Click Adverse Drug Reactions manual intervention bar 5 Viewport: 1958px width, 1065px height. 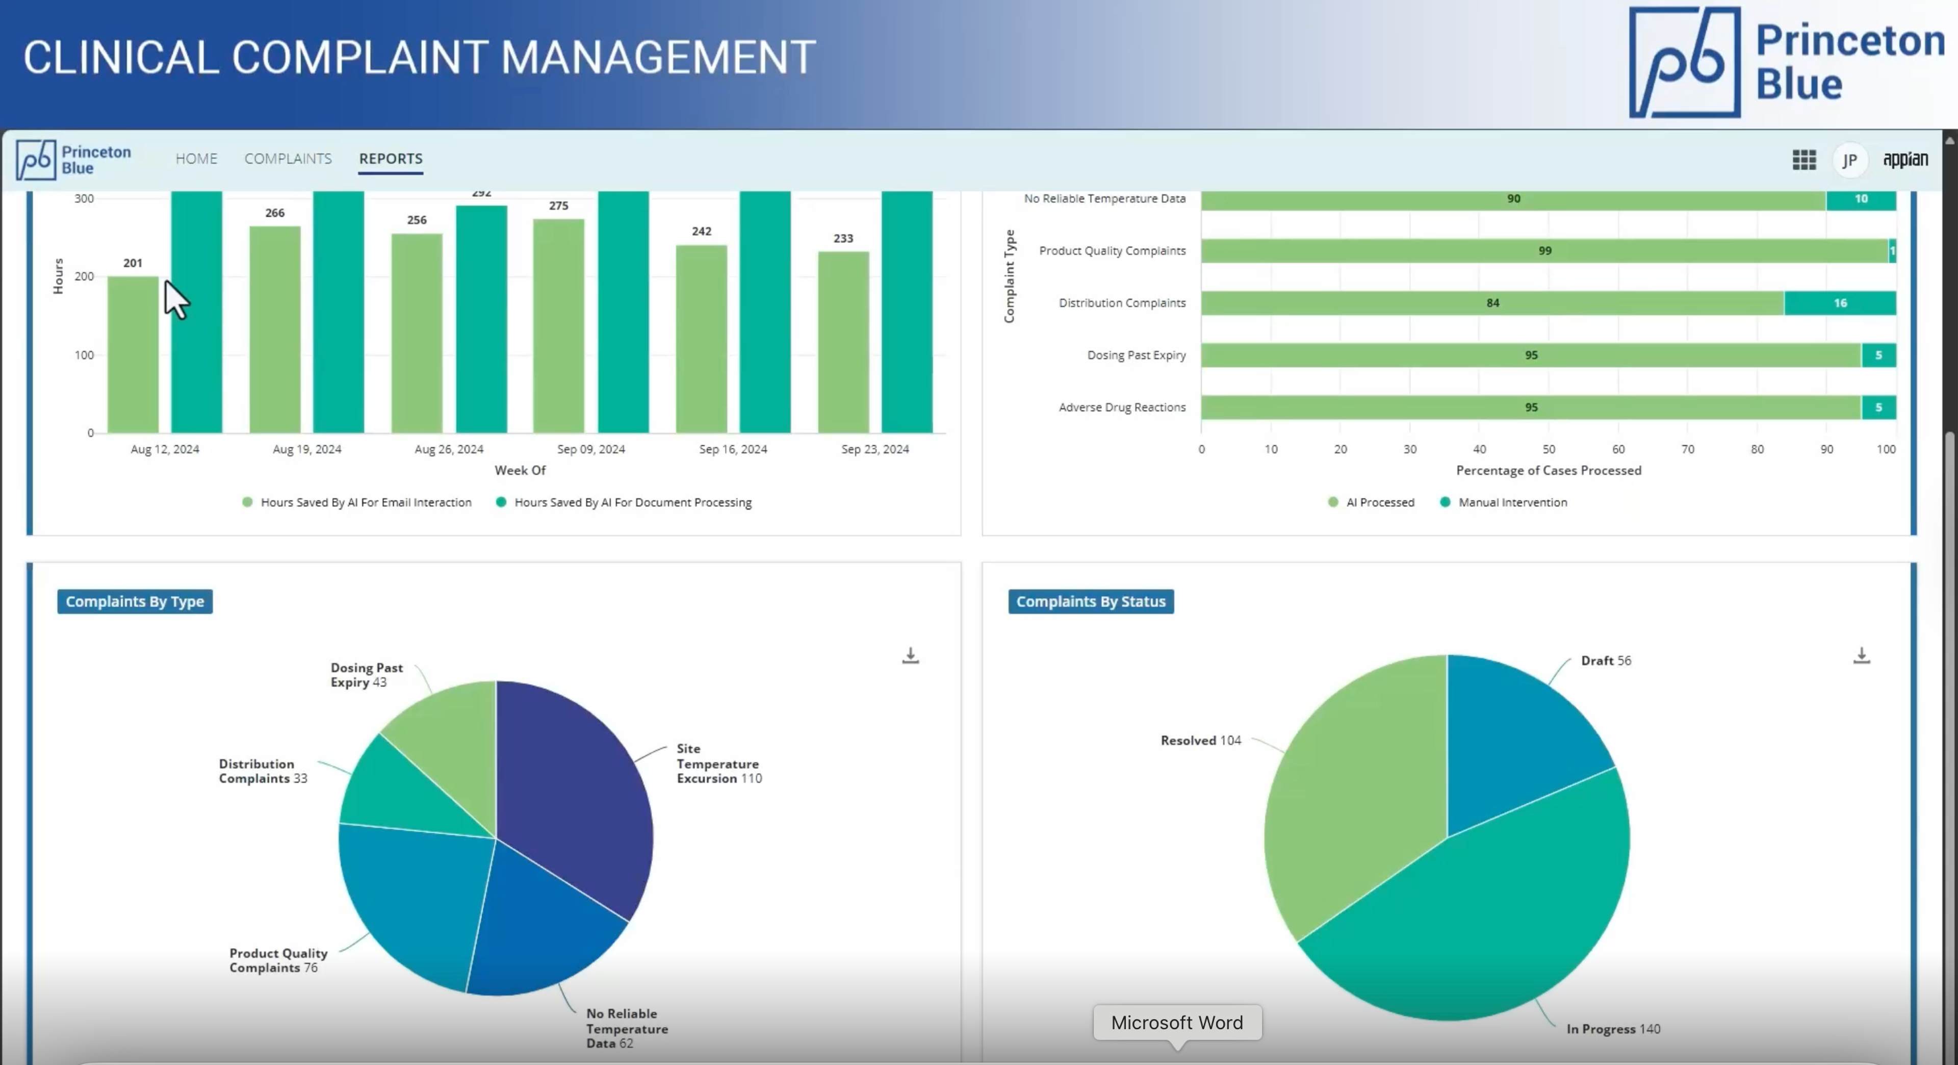1879,408
